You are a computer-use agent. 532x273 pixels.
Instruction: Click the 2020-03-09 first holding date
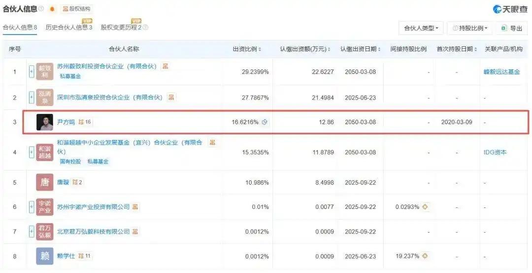pyautogui.click(x=457, y=122)
